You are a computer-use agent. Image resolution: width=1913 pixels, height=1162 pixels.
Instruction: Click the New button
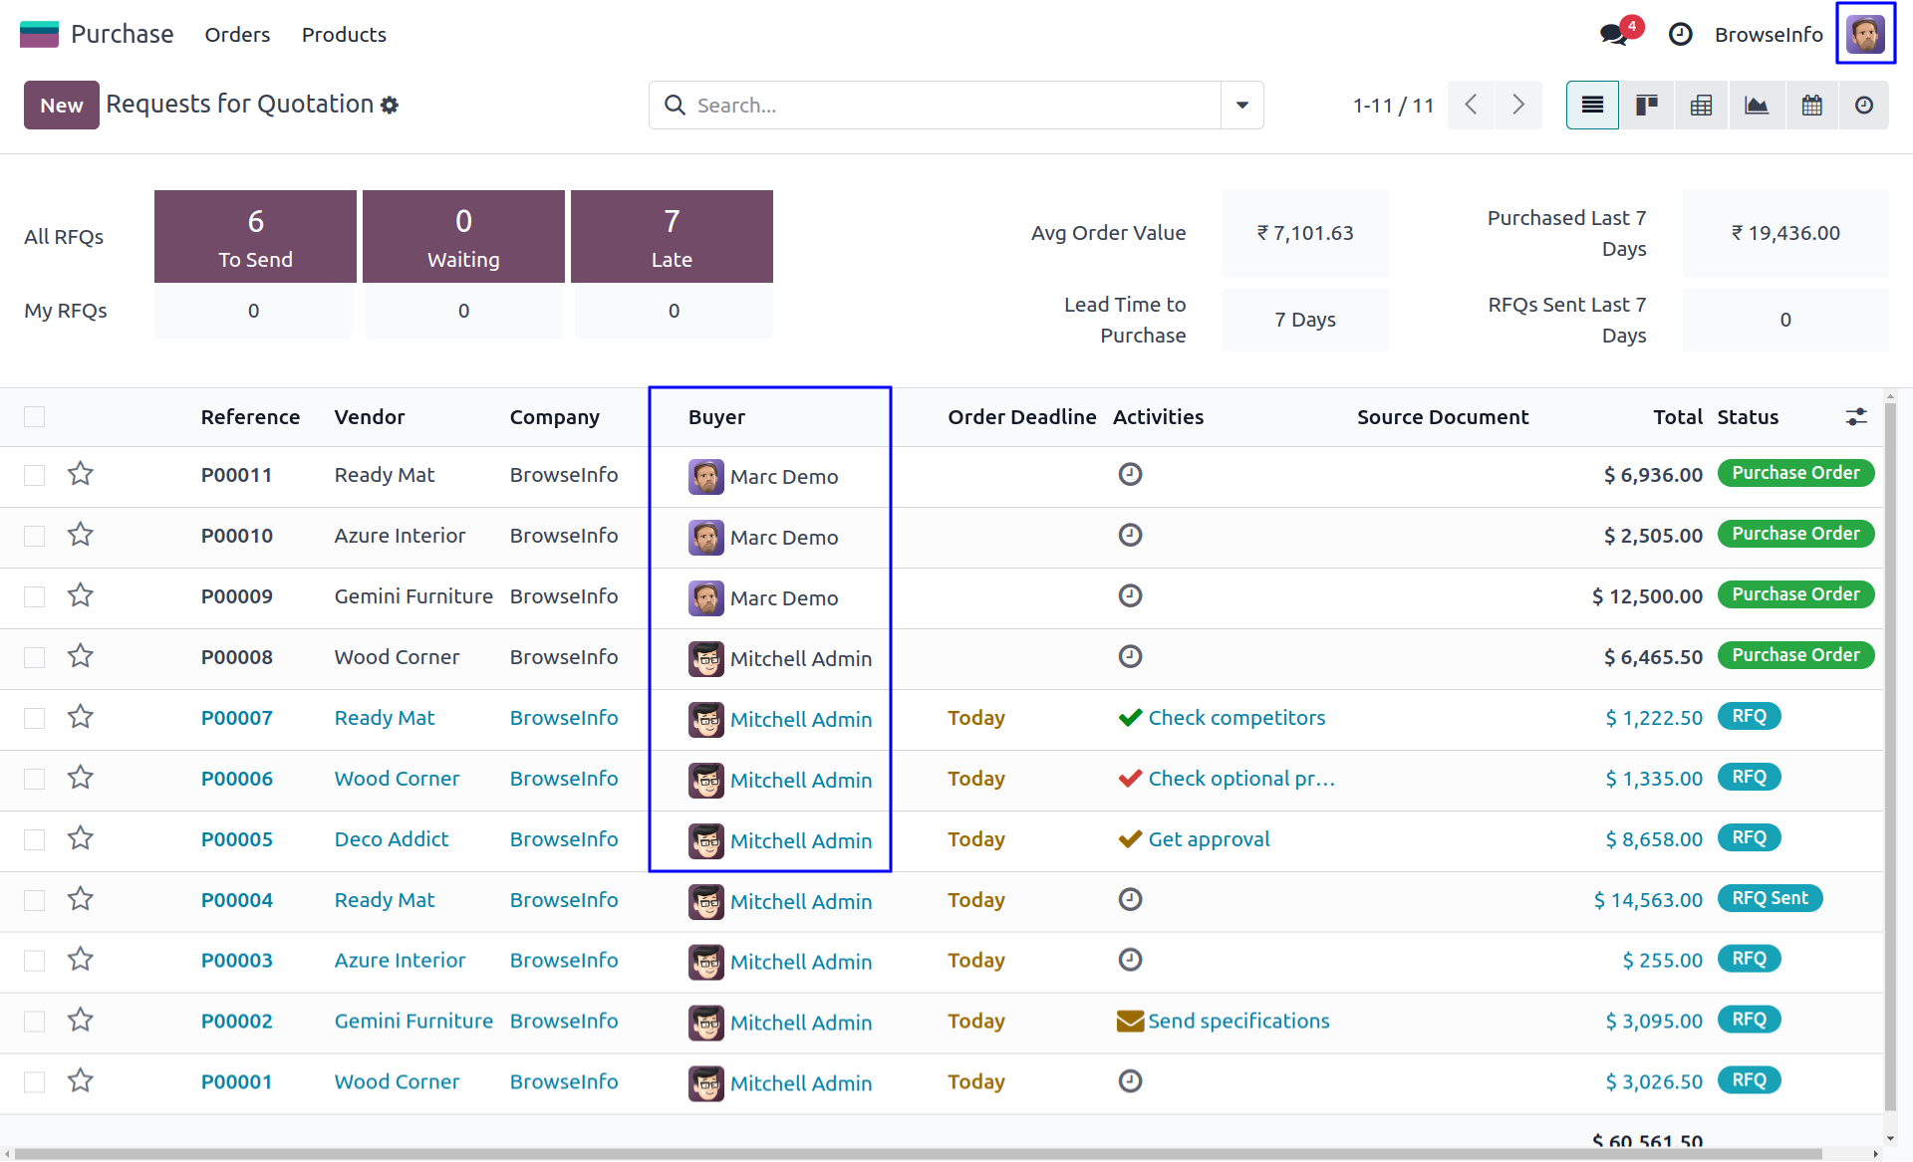(61, 106)
